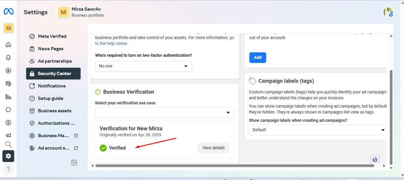This screenshot has height=180, width=404.
Task: Select Security Center in settings menu
Action: 53,74
